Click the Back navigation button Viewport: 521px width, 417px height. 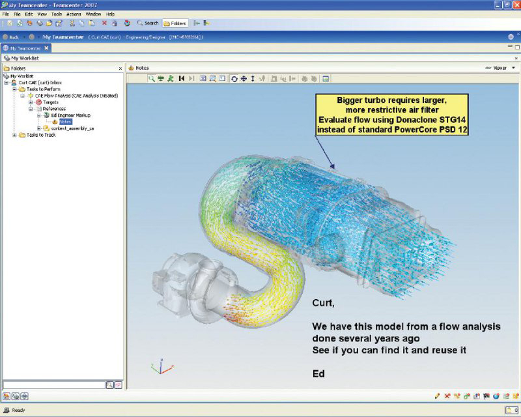click(10, 37)
